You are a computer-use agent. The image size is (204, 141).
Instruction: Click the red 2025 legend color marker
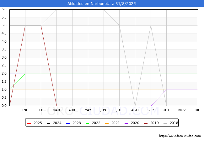tap(29, 123)
